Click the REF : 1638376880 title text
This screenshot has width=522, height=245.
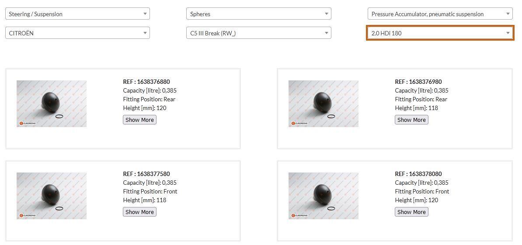coord(146,82)
